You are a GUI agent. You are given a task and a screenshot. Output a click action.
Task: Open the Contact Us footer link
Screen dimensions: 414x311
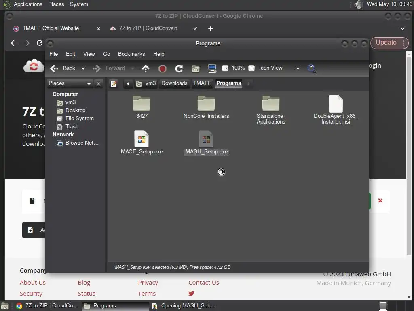tap(204, 283)
